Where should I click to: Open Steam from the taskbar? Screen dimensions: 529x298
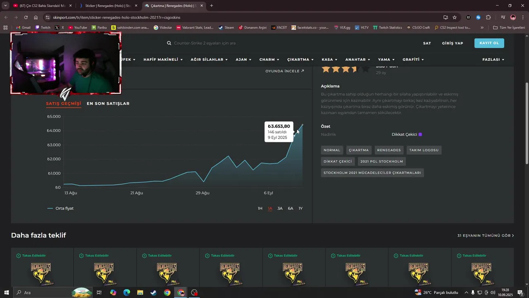point(153,293)
